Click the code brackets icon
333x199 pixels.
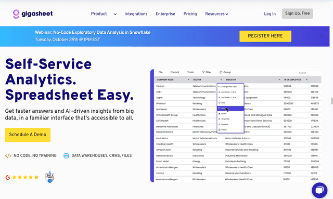8,156
